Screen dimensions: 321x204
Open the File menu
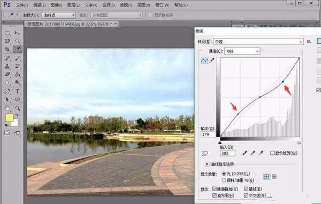tap(22, 5)
